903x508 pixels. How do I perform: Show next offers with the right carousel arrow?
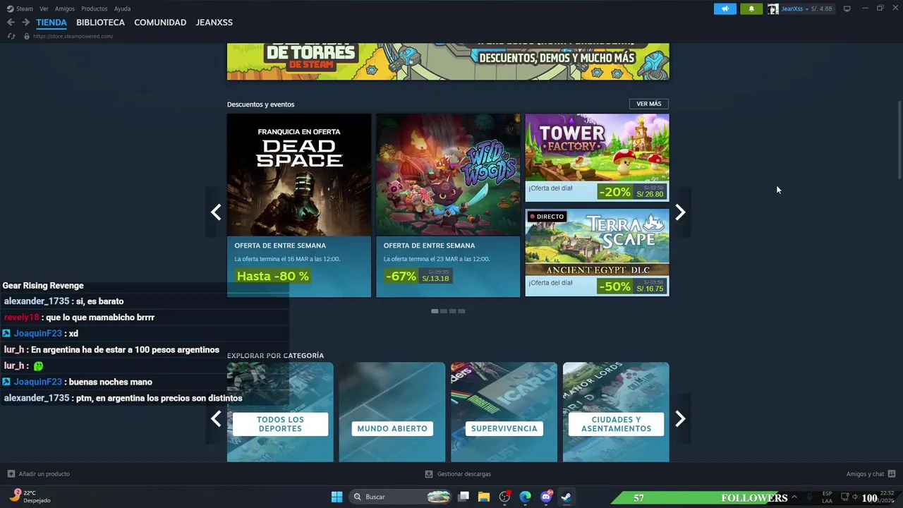680,212
